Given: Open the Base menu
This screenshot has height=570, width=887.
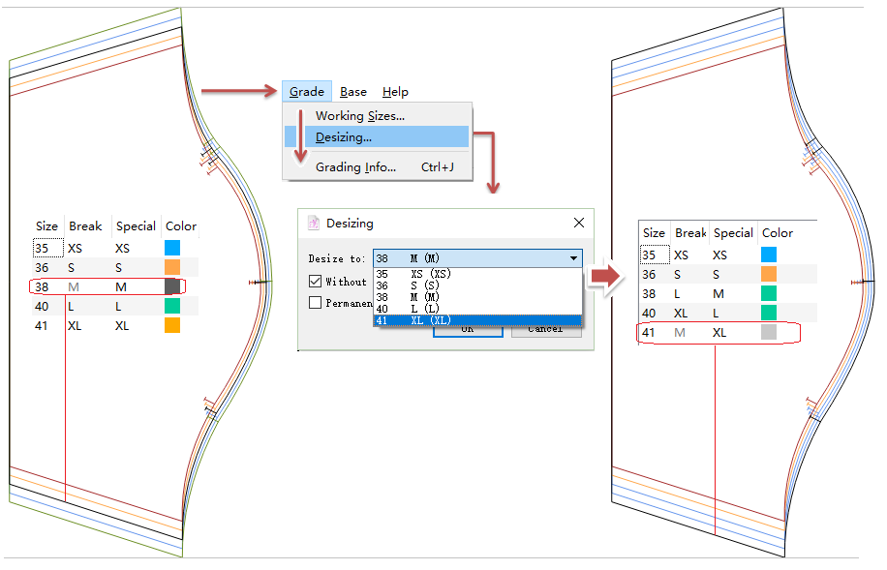Looking at the screenshot, I should [353, 92].
